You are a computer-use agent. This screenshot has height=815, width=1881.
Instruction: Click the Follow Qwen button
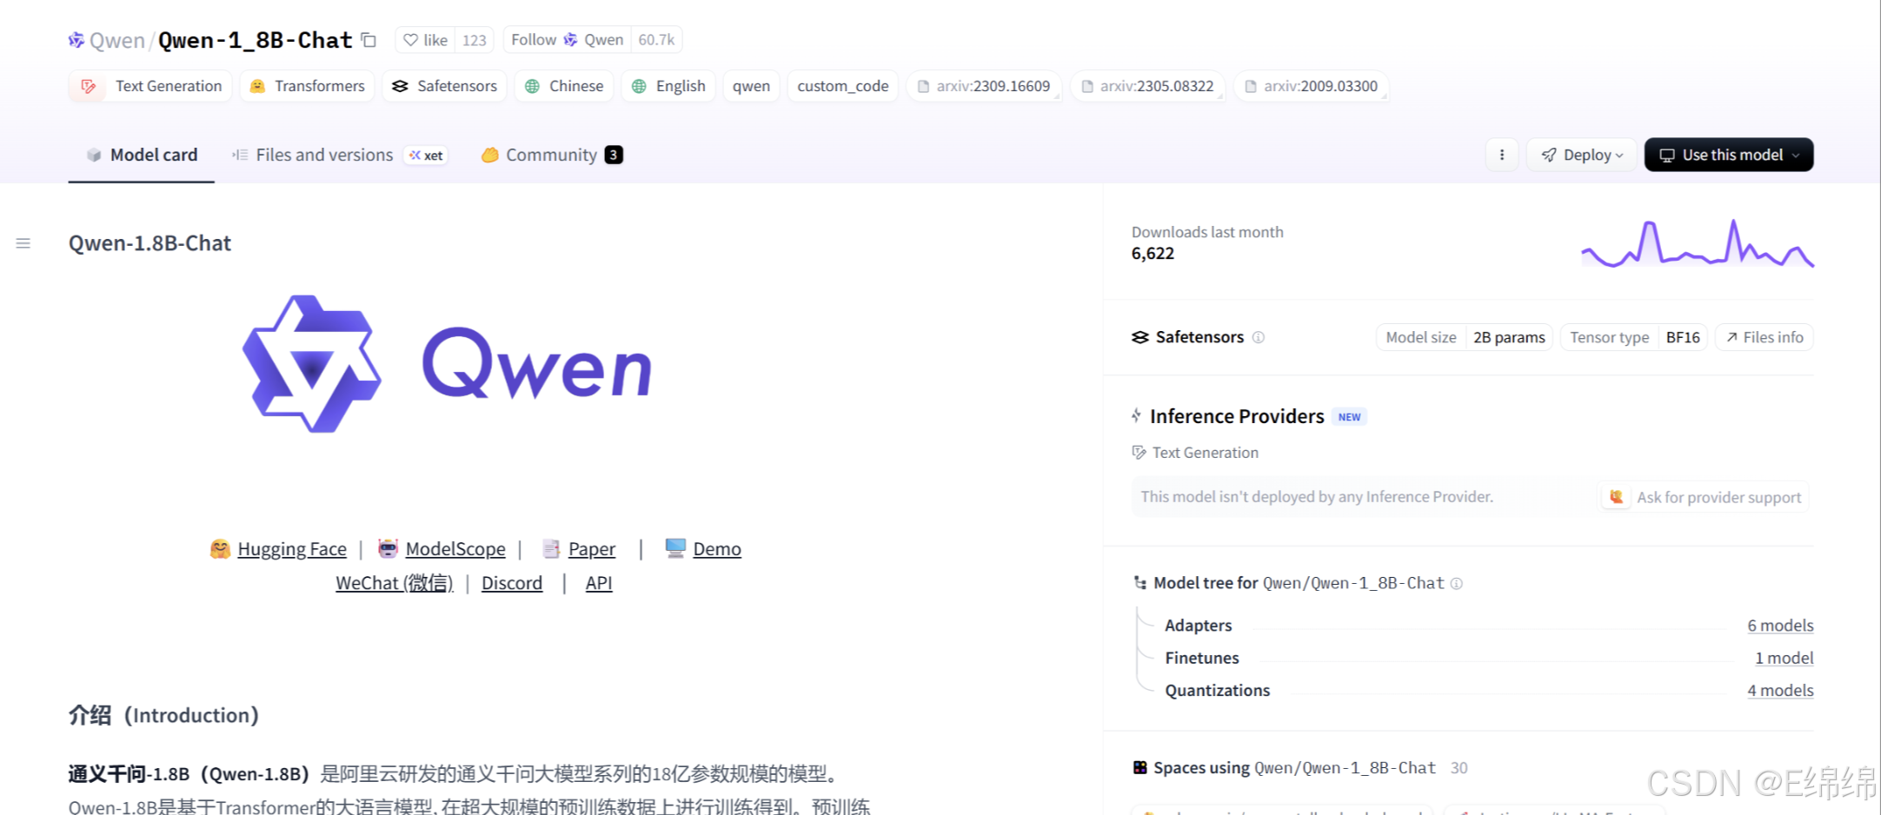[567, 40]
